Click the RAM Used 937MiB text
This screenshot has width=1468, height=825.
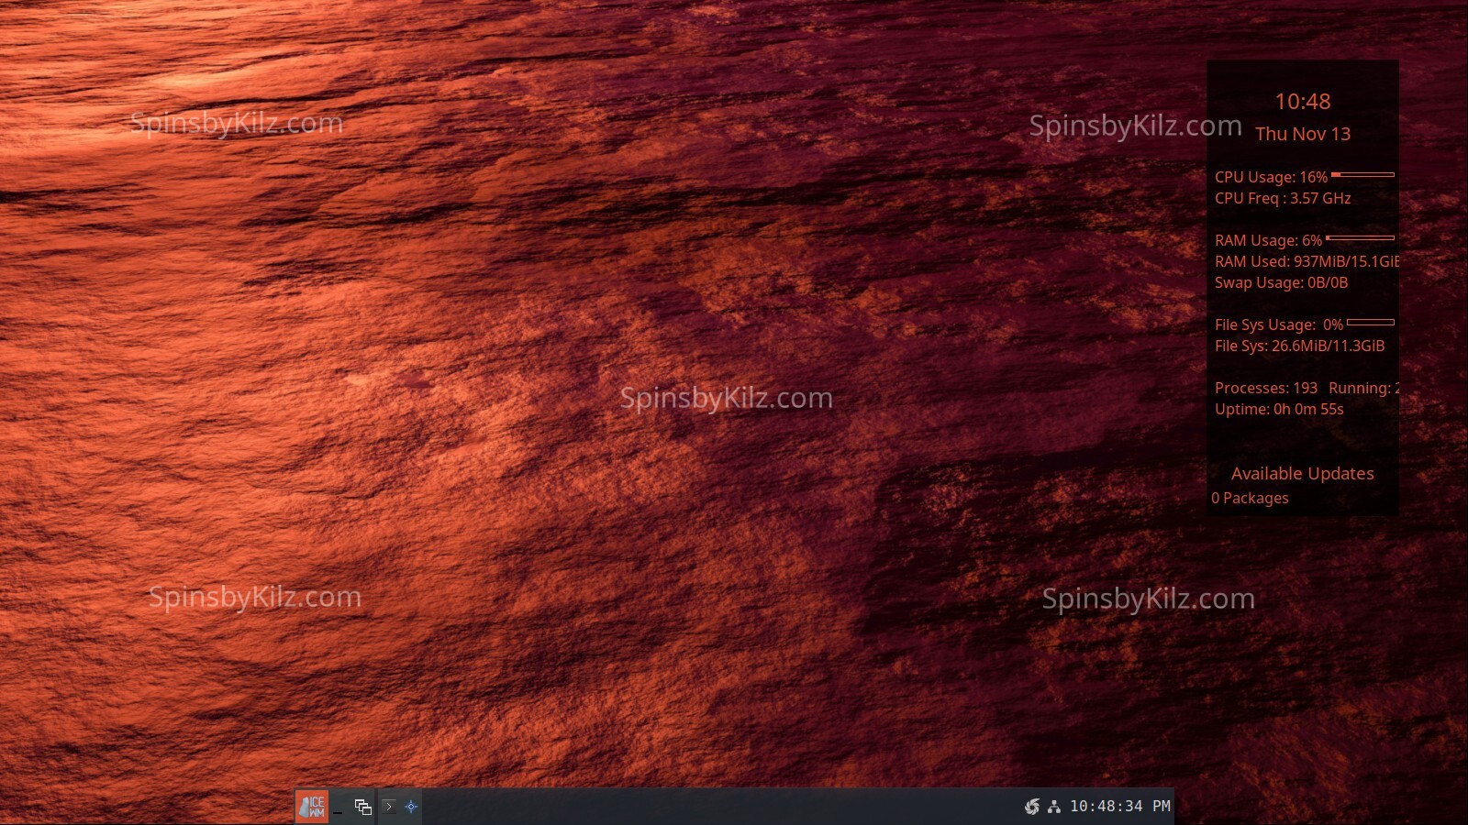pos(1306,261)
